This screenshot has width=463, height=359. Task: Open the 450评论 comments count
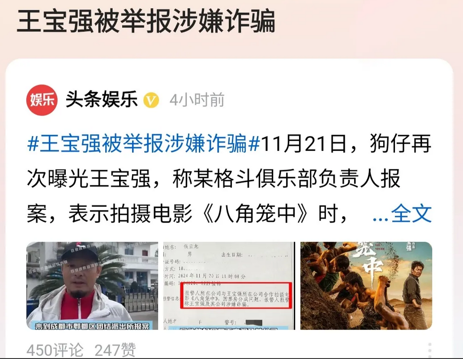click(x=55, y=350)
